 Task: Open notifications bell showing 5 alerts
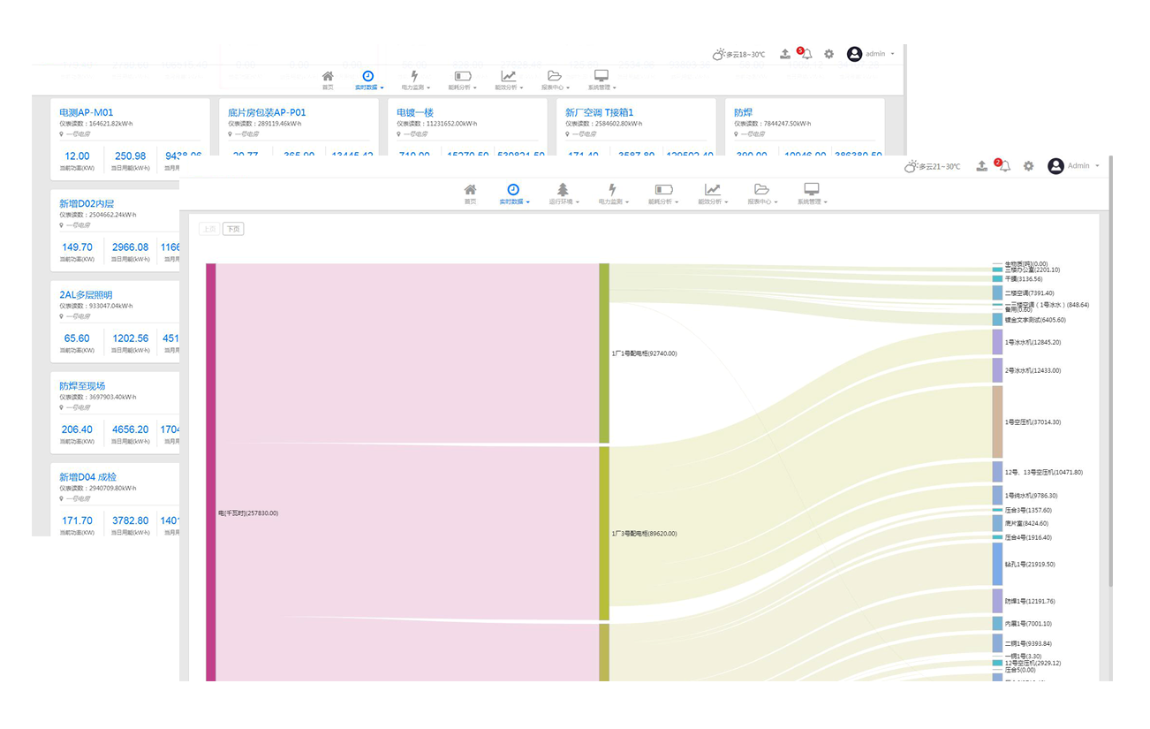(x=806, y=54)
